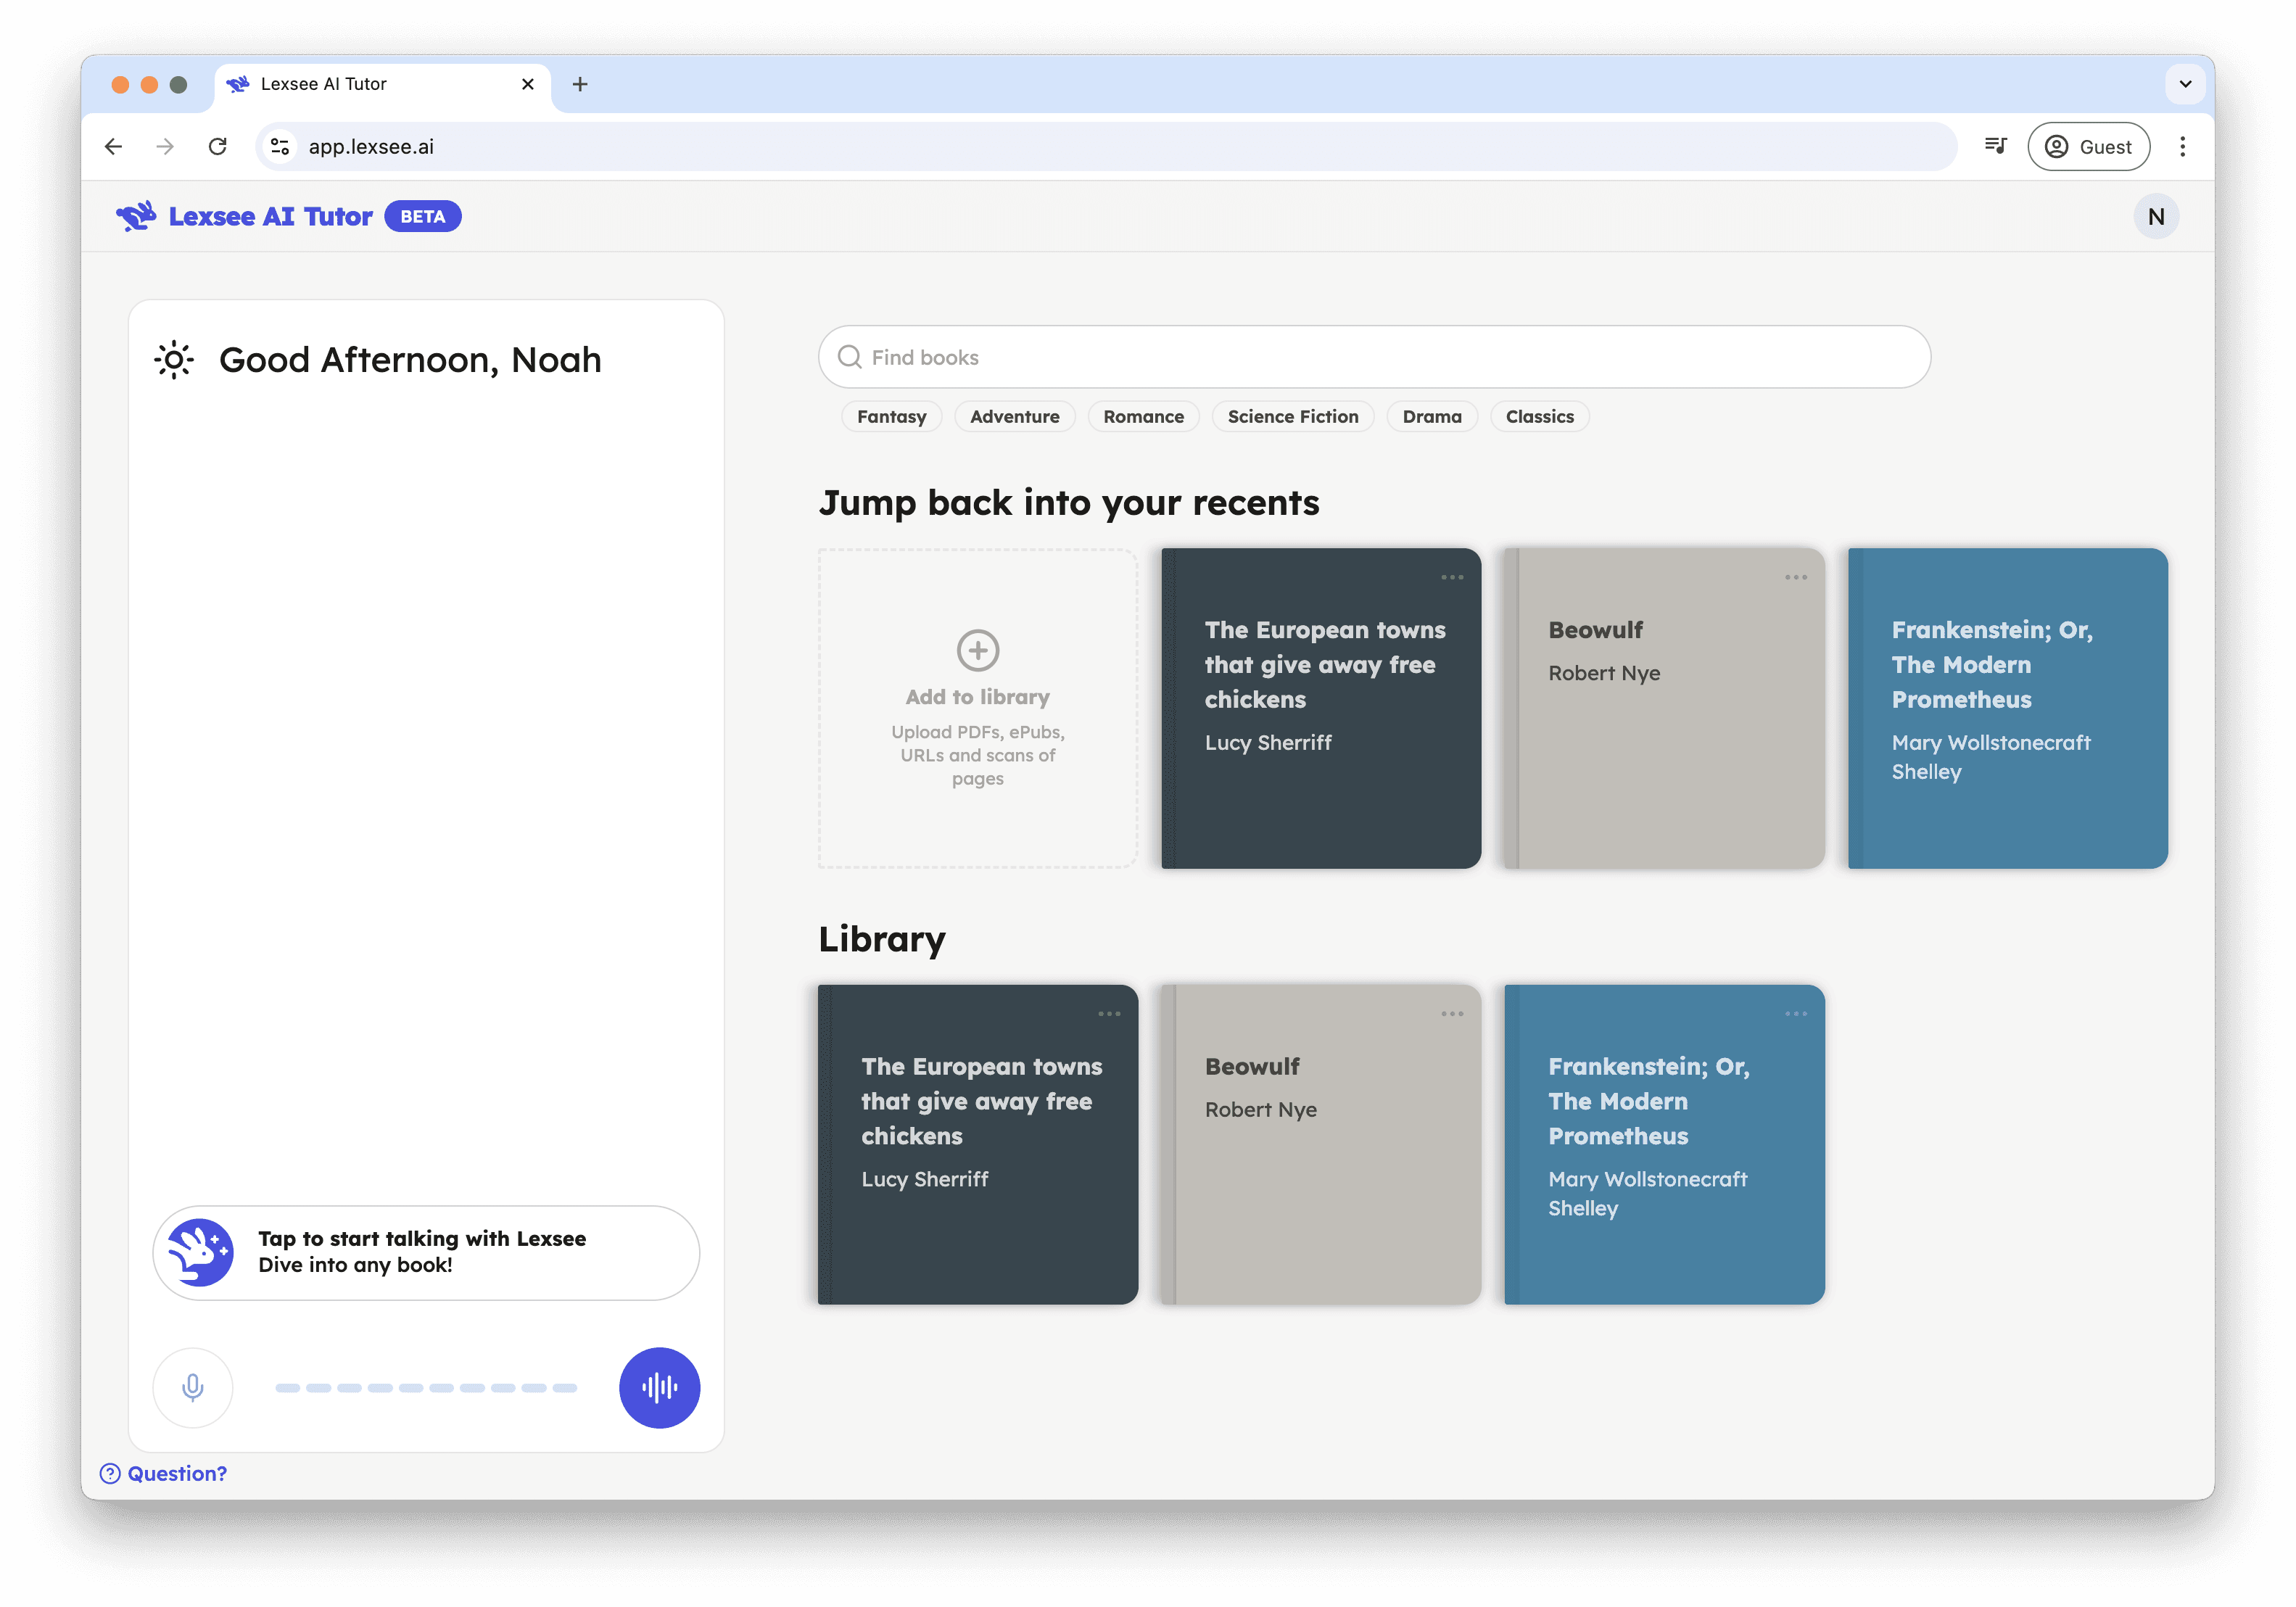
Task: Open the Beowulf book in Library
Action: point(1321,1144)
